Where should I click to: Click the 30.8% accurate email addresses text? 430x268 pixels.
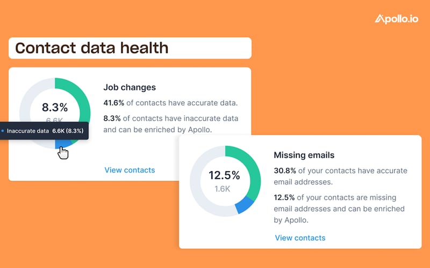(x=340, y=176)
